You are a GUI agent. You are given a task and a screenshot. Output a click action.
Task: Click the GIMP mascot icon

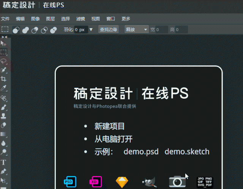149,182
